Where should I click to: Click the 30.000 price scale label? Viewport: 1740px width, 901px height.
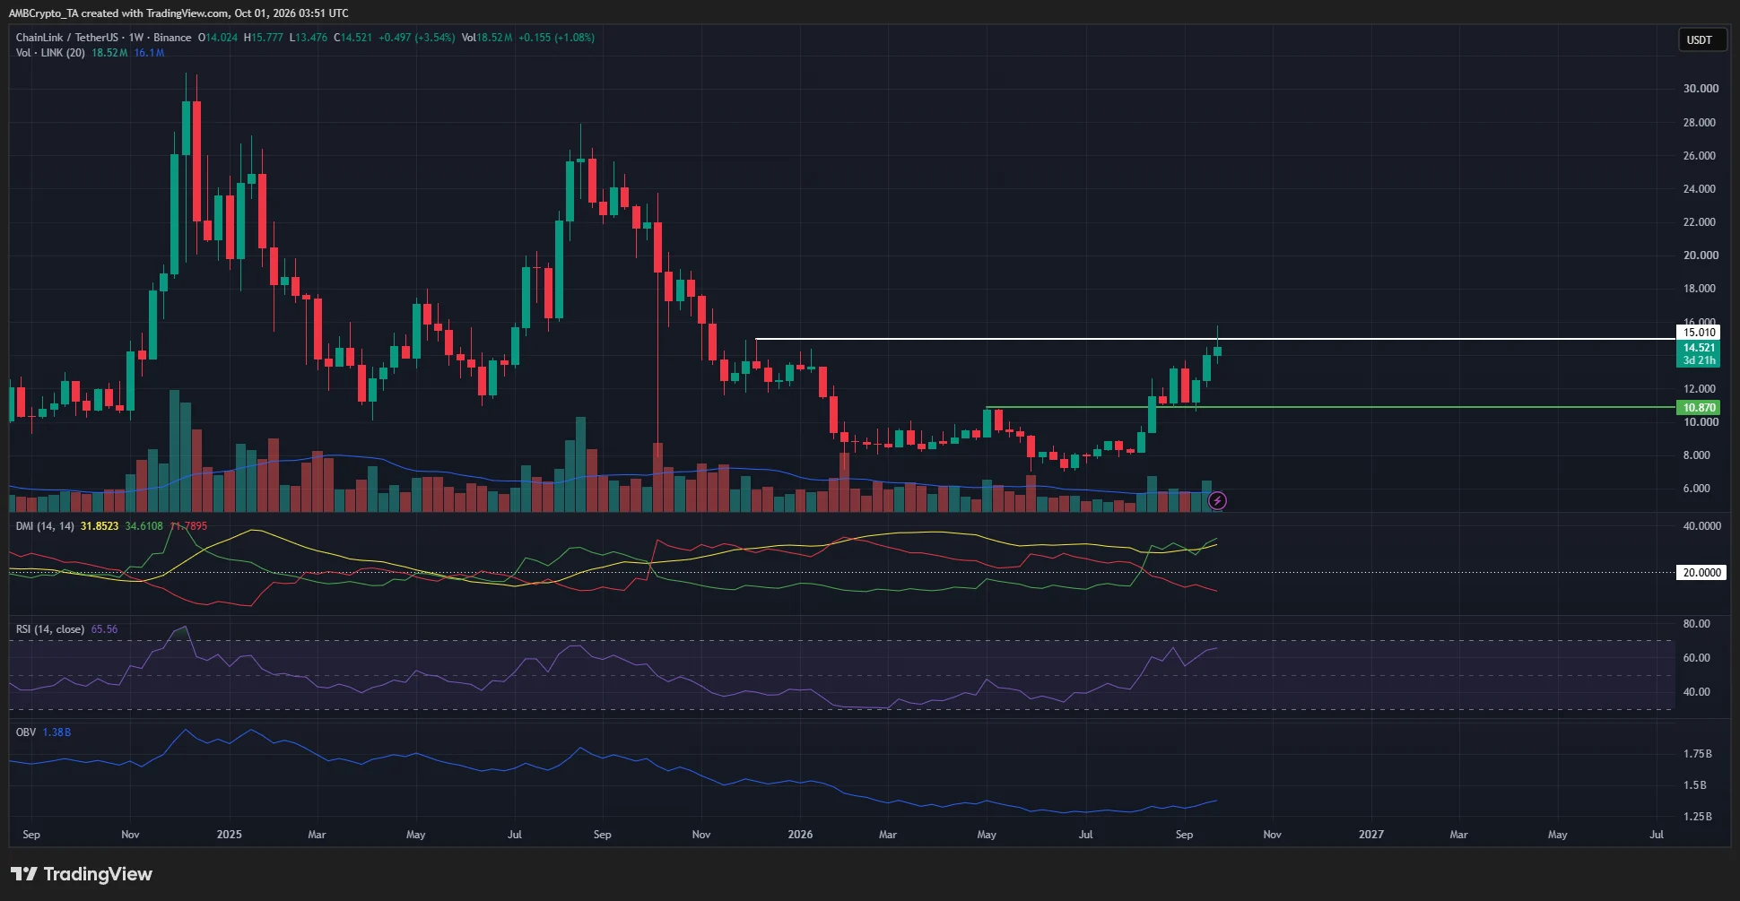tap(1701, 89)
